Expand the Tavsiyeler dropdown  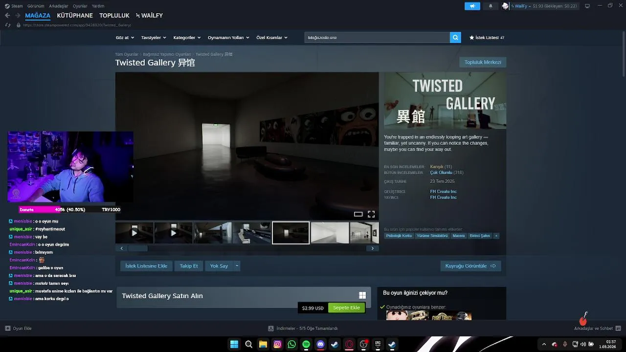pyautogui.click(x=154, y=38)
